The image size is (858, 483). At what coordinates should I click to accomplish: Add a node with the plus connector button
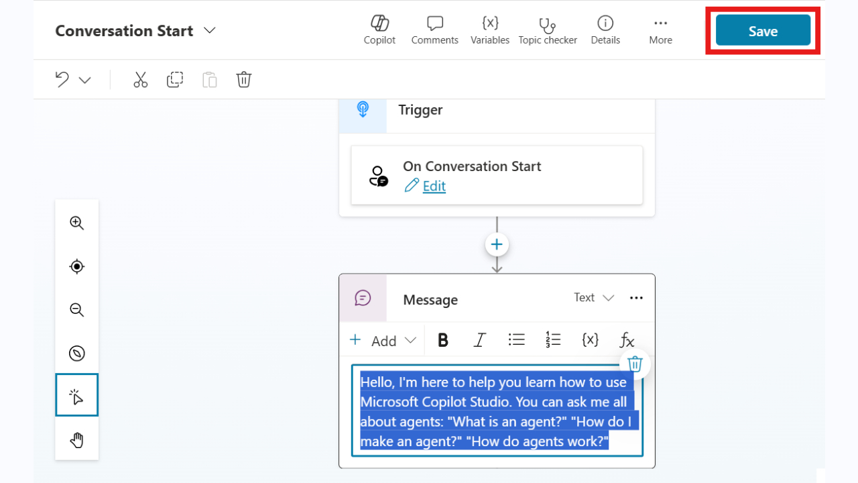tap(497, 244)
